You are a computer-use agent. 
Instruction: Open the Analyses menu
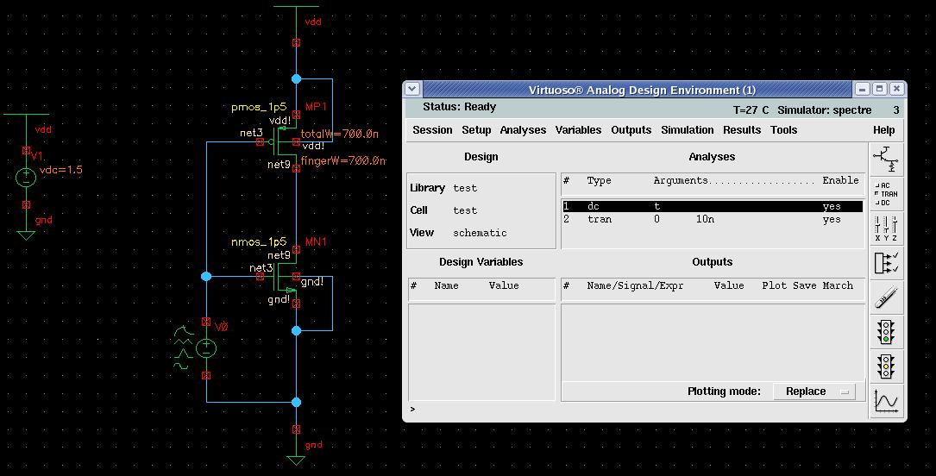523,130
